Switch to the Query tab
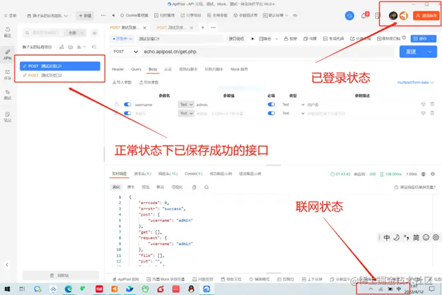 (136, 69)
